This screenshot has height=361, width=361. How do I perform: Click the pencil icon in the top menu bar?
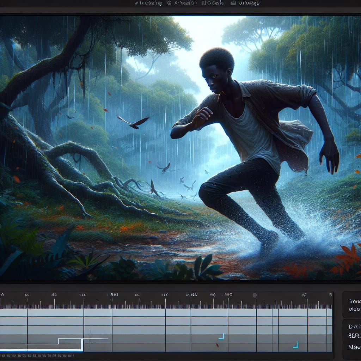point(136,3)
